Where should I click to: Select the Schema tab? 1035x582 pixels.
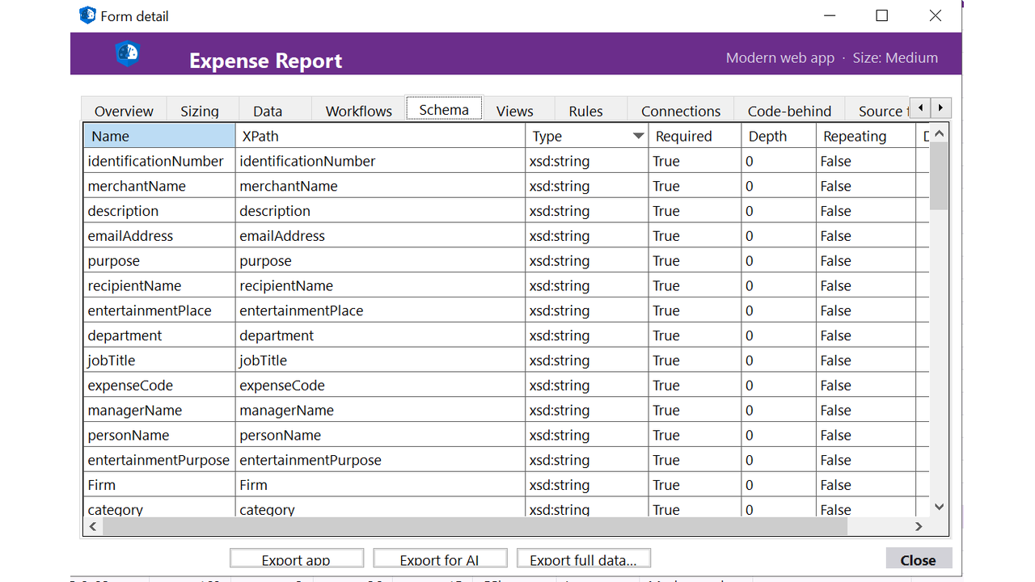click(x=444, y=109)
